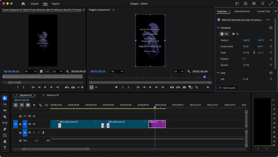Toggle scale uniform link icon
This screenshot has width=278, height=157.
254,53
